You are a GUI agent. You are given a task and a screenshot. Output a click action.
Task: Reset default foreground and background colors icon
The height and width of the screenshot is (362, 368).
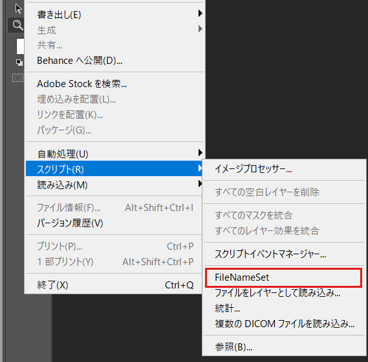[x=19, y=63]
